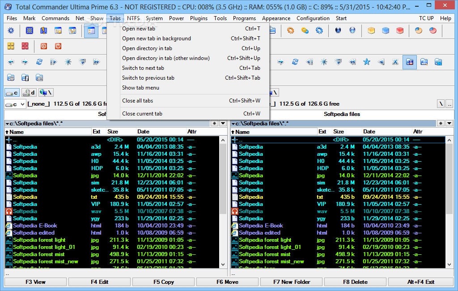Viewport: 458px width, 291px height.
Task: Sort left panel by Name column
Action: (x=48, y=132)
